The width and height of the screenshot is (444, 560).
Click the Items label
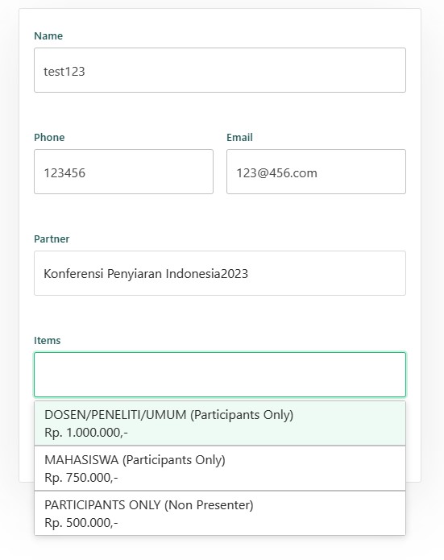pyautogui.click(x=48, y=340)
